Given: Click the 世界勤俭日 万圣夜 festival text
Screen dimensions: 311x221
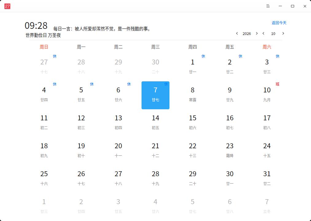Looking at the screenshot, I should pos(43,35).
